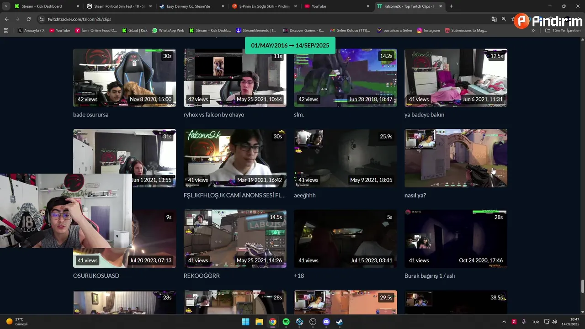Open the StreamElements bookmark
The height and width of the screenshot is (329, 585).
pos(256,31)
